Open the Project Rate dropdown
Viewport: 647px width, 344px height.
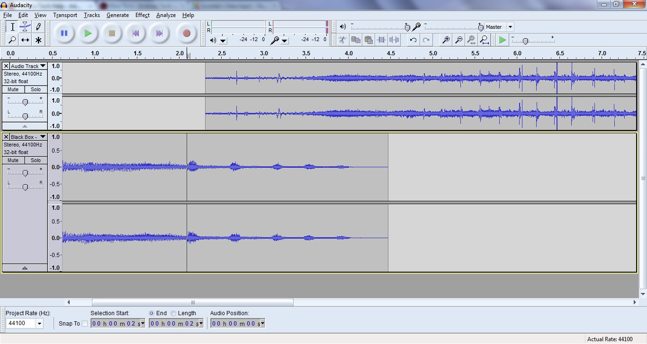(40, 324)
